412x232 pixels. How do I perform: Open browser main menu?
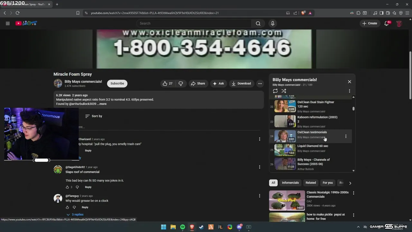[407, 13]
